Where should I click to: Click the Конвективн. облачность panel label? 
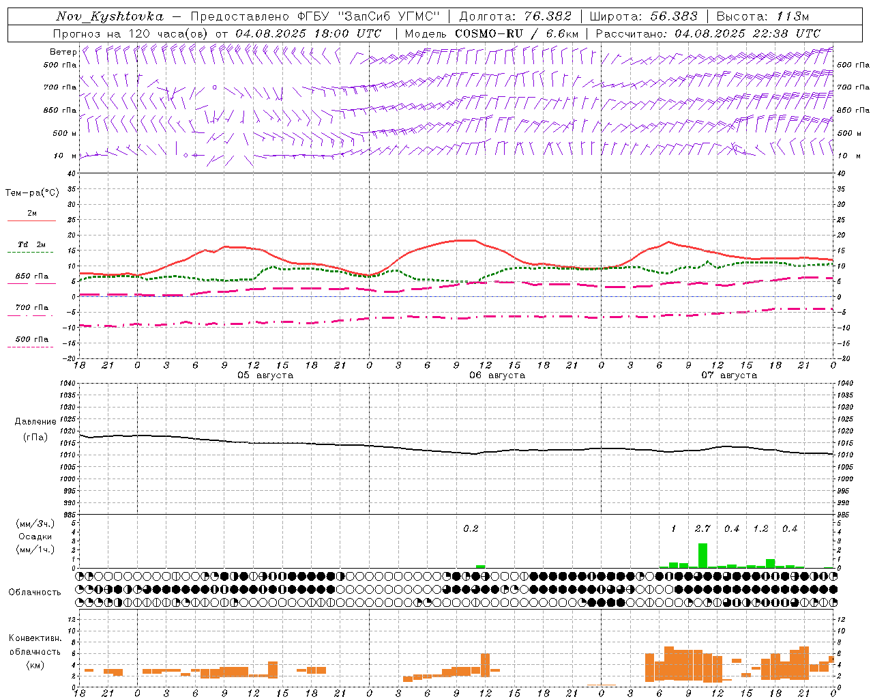pyautogui.click(x=35, y=645)
